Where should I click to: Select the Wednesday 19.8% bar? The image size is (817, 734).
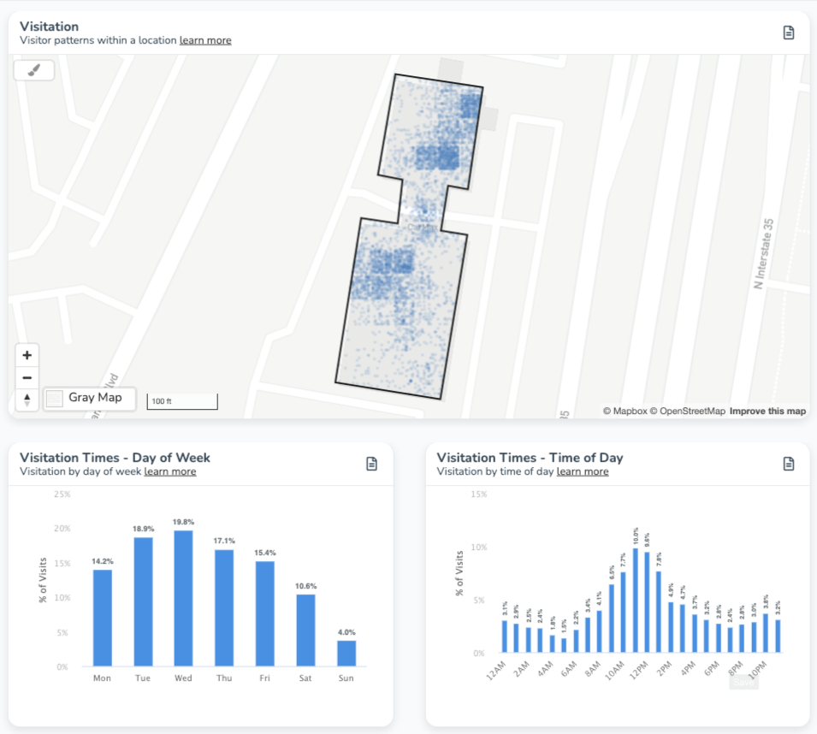pos(183,598)
